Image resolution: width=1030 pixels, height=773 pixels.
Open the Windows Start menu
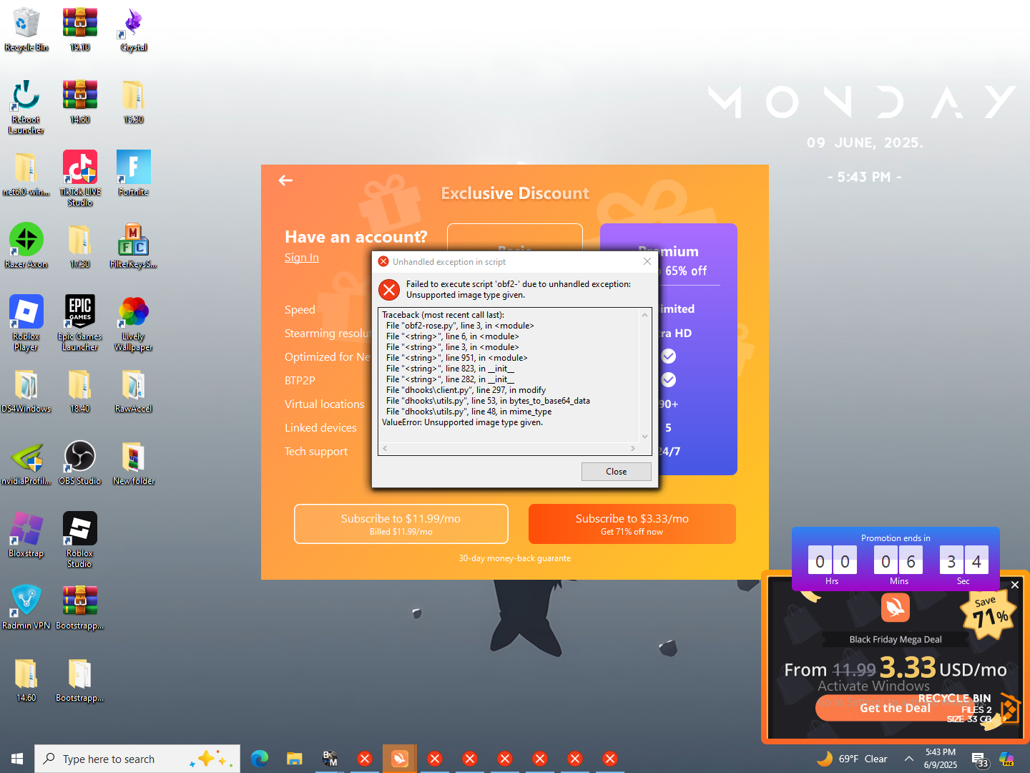pyautogui.click(x=17, y=758)
